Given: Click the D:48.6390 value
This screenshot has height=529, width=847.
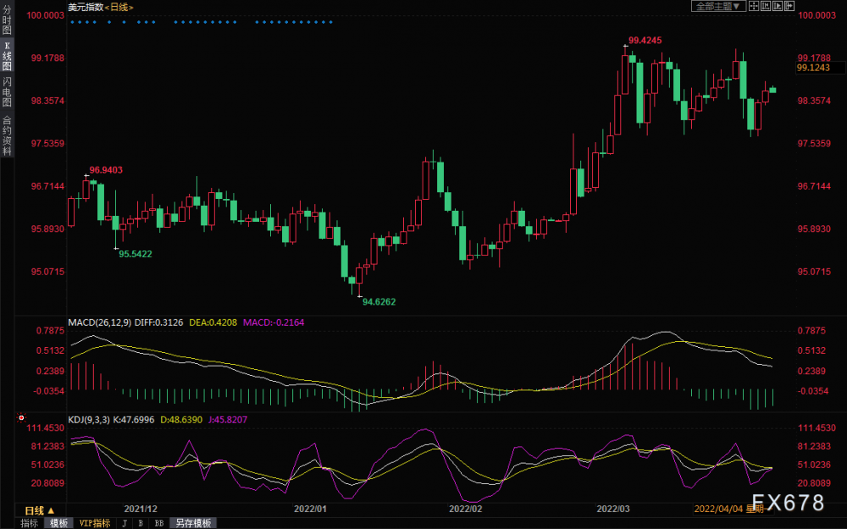Looking at the screenshot, I should (181, 420).
